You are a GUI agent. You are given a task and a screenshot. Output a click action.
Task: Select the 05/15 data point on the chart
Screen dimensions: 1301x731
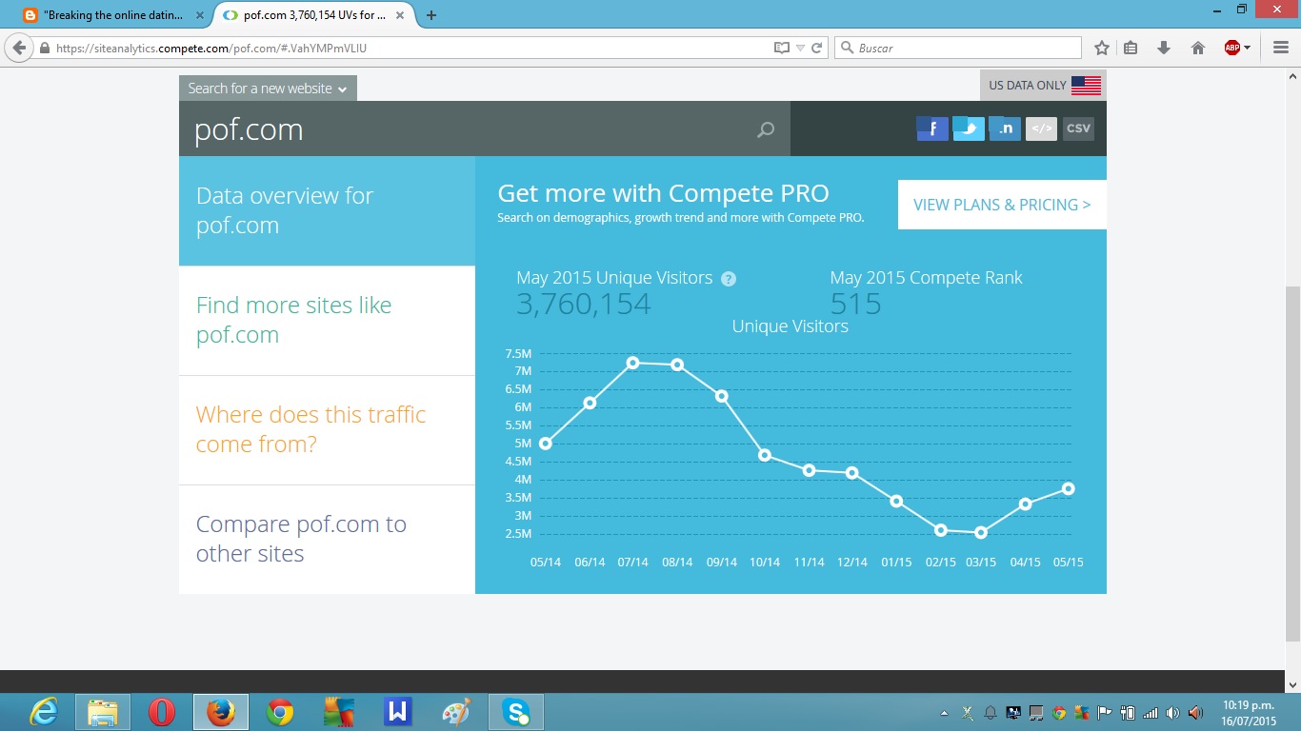(x=1069, y=488)
